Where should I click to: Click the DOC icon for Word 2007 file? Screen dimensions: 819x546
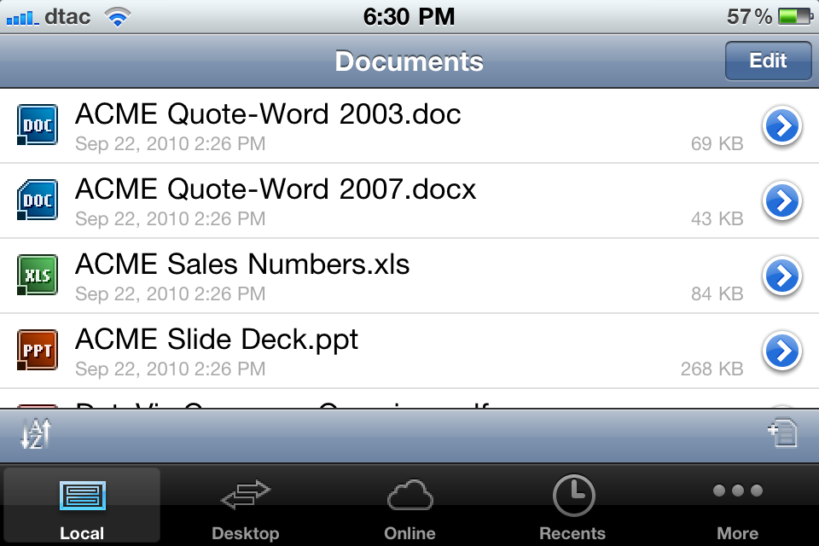(38, 200)
